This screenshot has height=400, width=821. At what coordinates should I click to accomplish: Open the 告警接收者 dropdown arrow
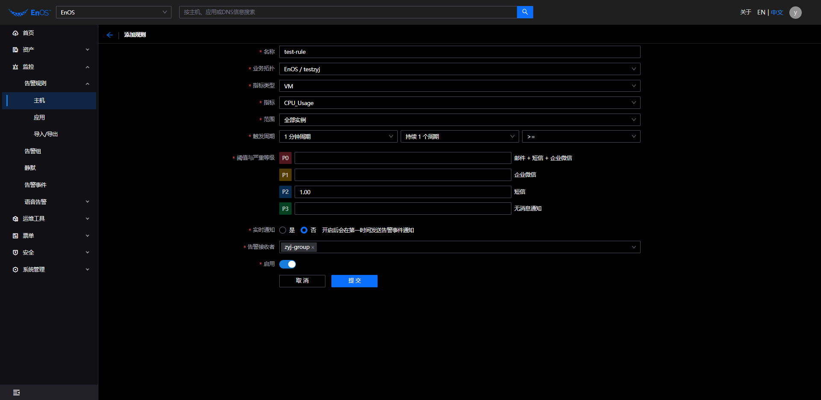tap(634, 247)
